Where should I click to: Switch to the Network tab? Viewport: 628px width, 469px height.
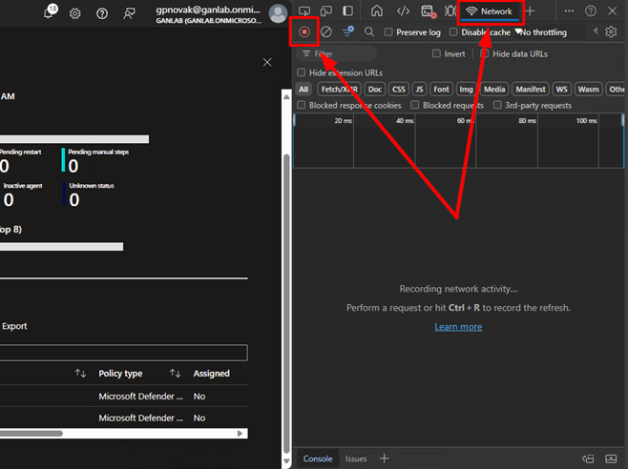pyautogui.click(x=492, y=11)
